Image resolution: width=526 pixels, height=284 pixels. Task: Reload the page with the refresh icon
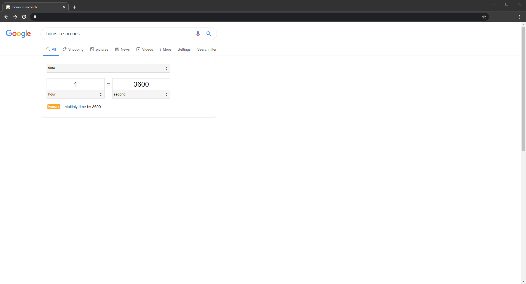(24, 17)
